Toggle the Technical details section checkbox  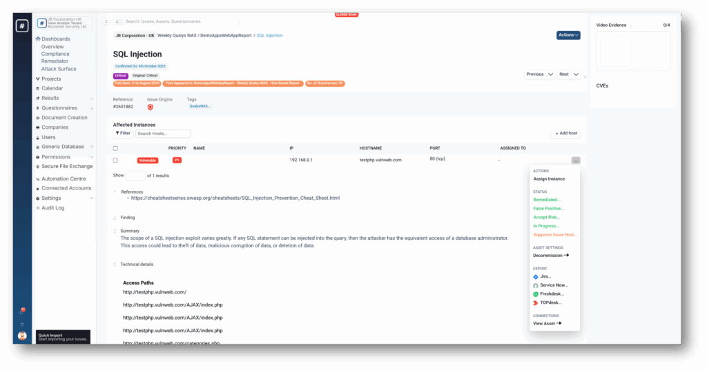(x=115, y=265)
